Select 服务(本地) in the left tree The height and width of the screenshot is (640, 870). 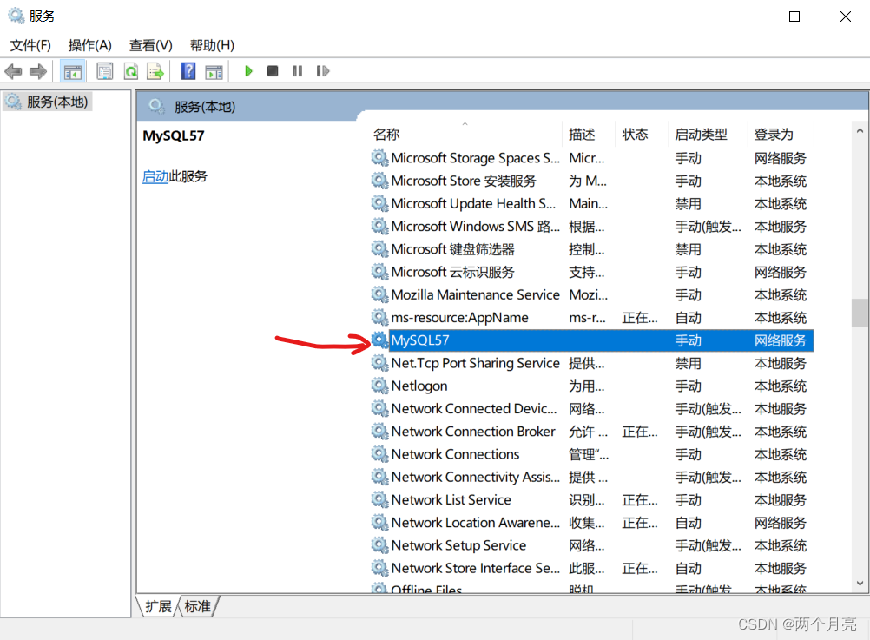click(x=47, y=102)
